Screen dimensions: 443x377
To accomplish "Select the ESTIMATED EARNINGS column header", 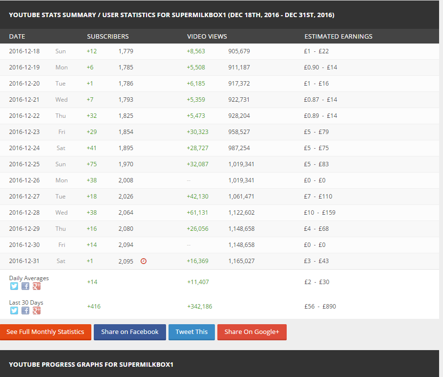I will [338, 37].
